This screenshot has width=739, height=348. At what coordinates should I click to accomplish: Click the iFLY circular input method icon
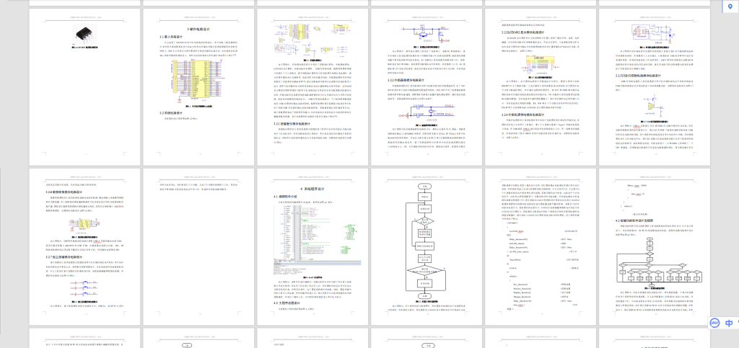point(714,324)
